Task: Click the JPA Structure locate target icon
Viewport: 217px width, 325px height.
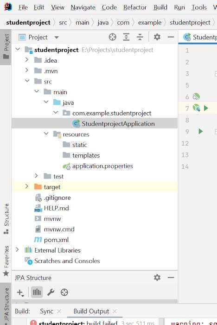Action: pos(64,292)
